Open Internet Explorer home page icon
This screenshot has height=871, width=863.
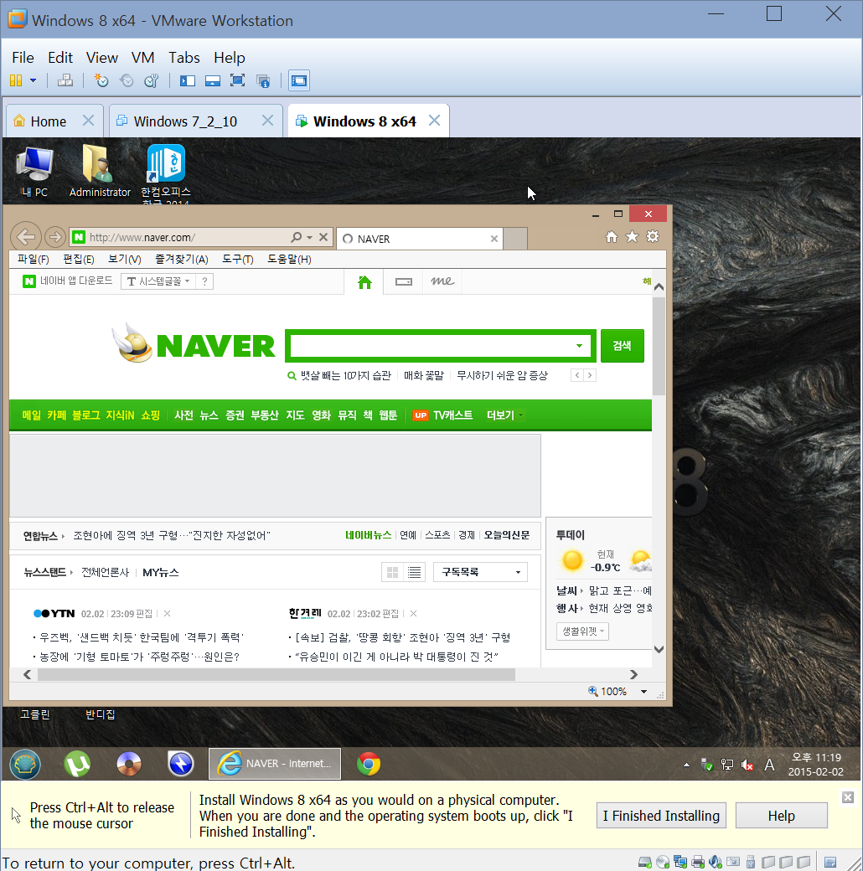(x=612, y=237)
